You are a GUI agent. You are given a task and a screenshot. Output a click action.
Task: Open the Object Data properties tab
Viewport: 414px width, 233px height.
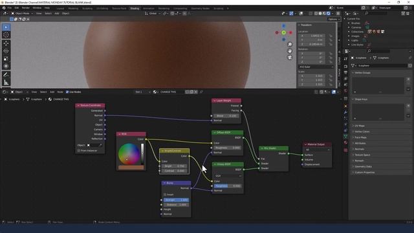coord(345,137)
